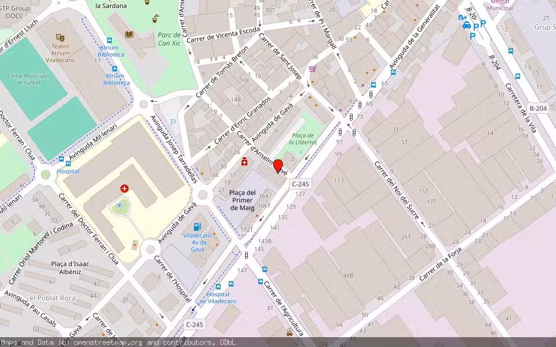Select the car rental icon near the B-20 road
556x347 pixels.
pos(462,17)
